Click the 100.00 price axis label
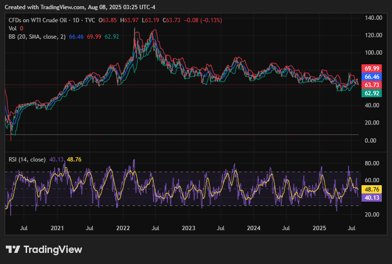The height and width of the screenshot is (264, 392). (x=374, y=53)
